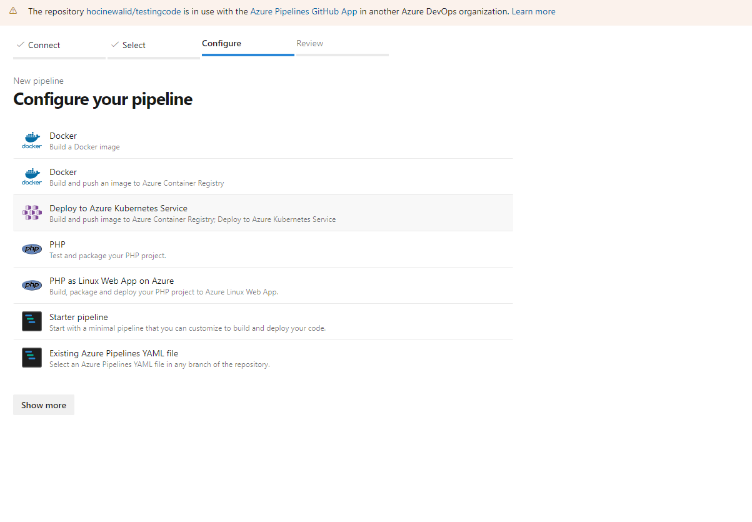Image resolution: width=752 pixels, height=522 pixels.
Task: Select the Starter pipeline title
Action: (x=79, y=317)
